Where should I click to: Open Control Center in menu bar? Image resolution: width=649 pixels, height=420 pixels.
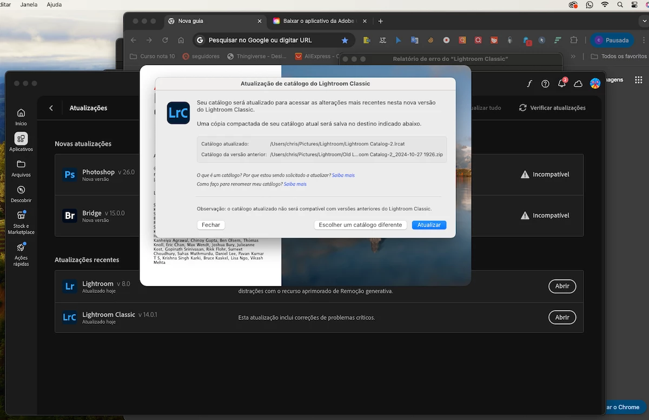(x=635, y=4)
